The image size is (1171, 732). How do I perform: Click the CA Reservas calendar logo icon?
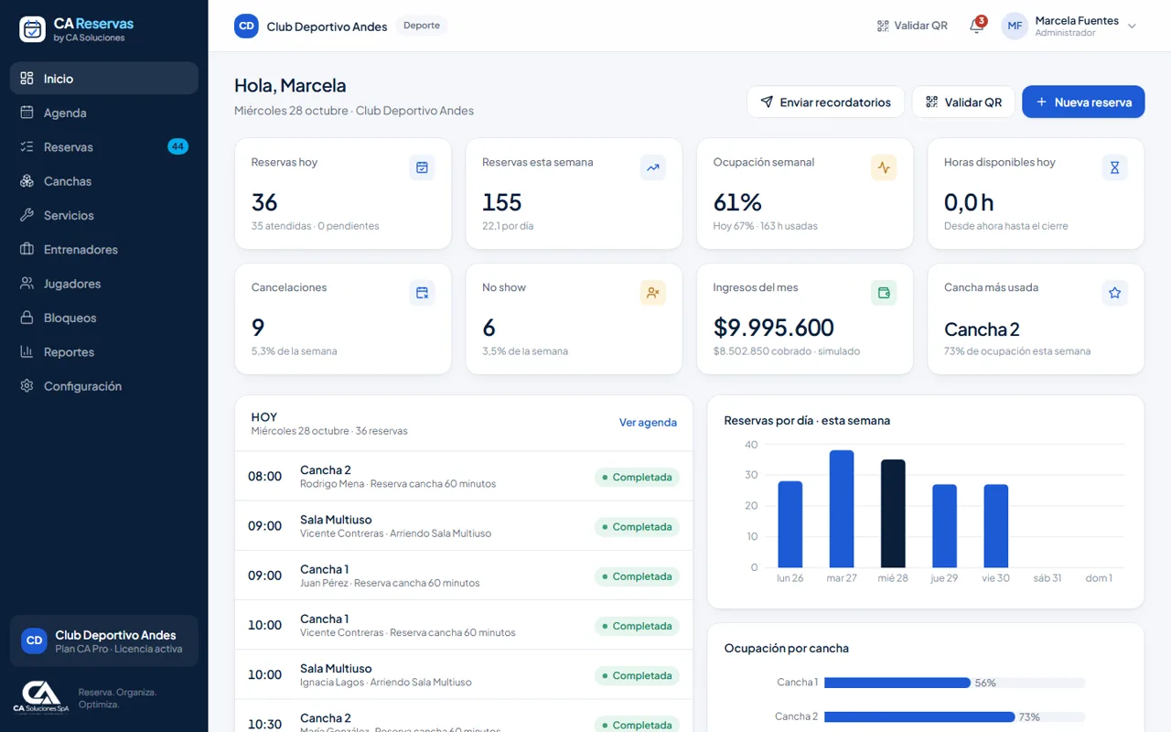[33, 29]
